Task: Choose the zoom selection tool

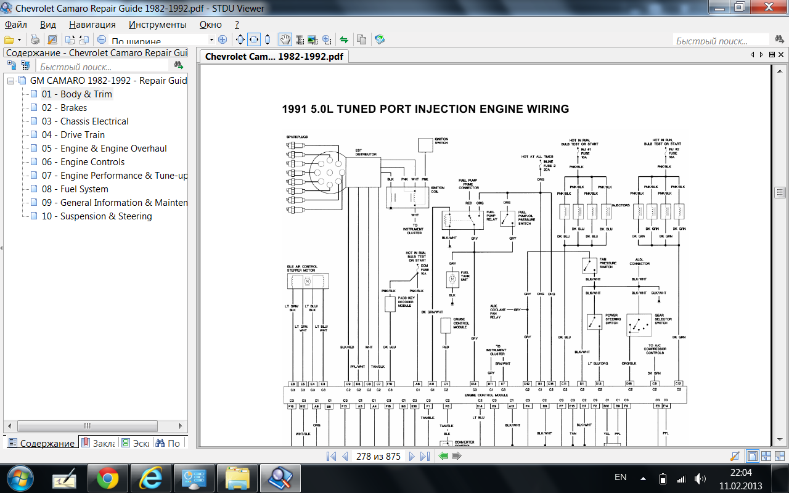Action: pyautogui.click(x=327, y=40)
